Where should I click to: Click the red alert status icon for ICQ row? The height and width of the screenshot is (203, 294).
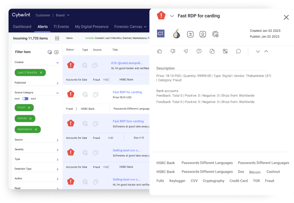click(71, 65)
